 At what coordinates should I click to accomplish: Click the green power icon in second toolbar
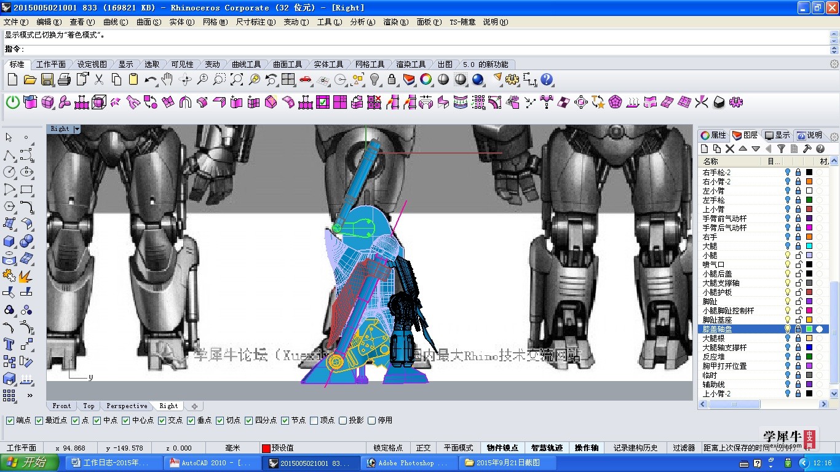12,102
